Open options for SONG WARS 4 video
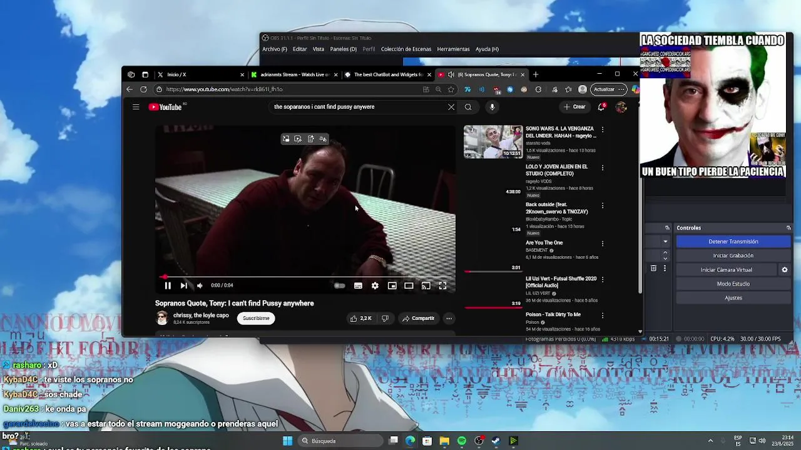The image size is (801, 450). pos(603,129)
